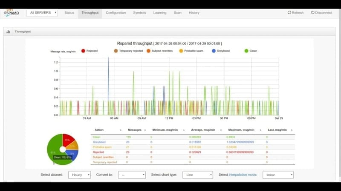
Task: Select the Throughput tab
Action: pyautogui.click(x=90, y=13)
